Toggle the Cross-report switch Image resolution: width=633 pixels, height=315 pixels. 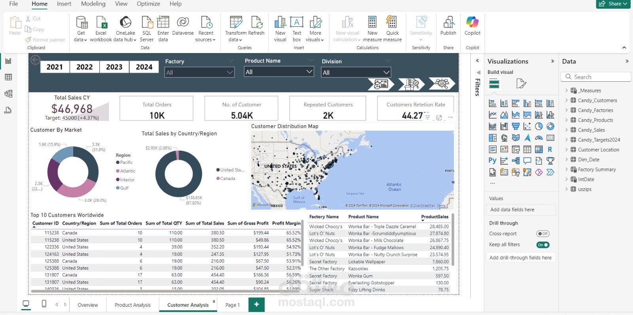tap(543, 234)
